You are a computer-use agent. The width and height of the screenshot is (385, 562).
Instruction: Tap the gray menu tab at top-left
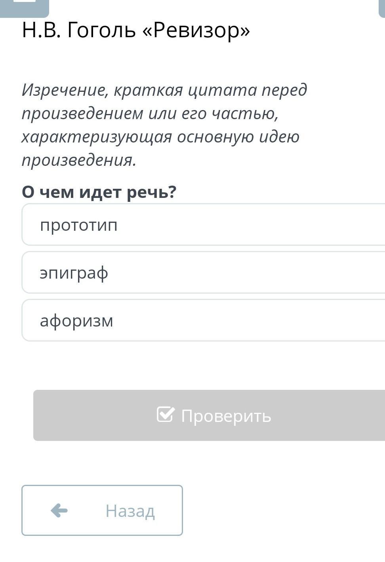(x=25, y=7)
